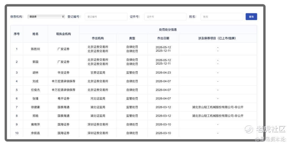
Task: Click the 粤开证券 cell
Action: coord(64,99)
